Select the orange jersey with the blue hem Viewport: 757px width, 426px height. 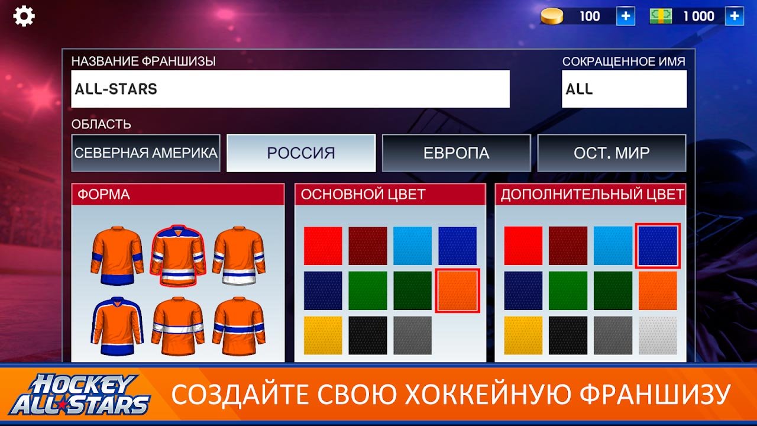point(117,256)
